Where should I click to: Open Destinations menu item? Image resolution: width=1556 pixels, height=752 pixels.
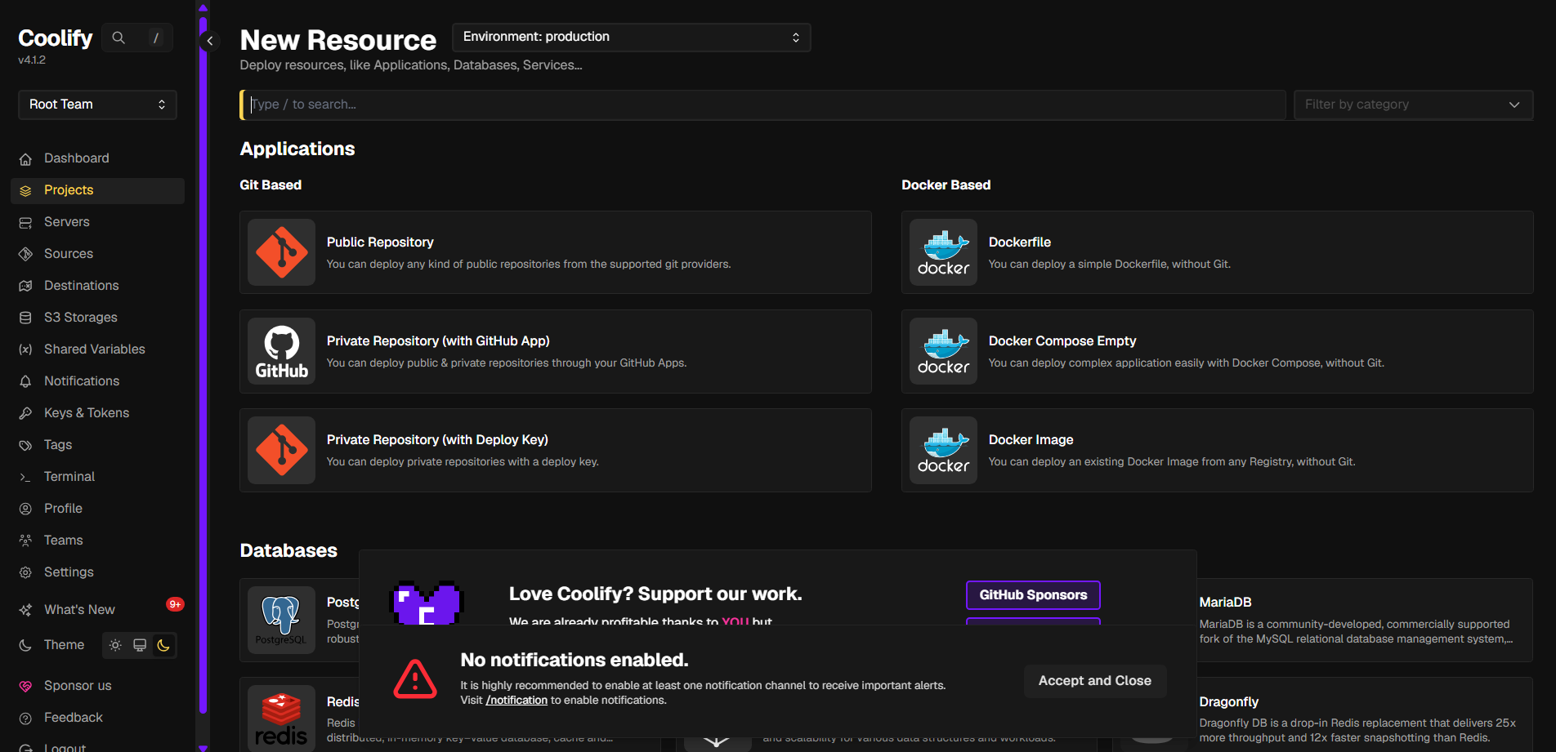click(97, 286)
